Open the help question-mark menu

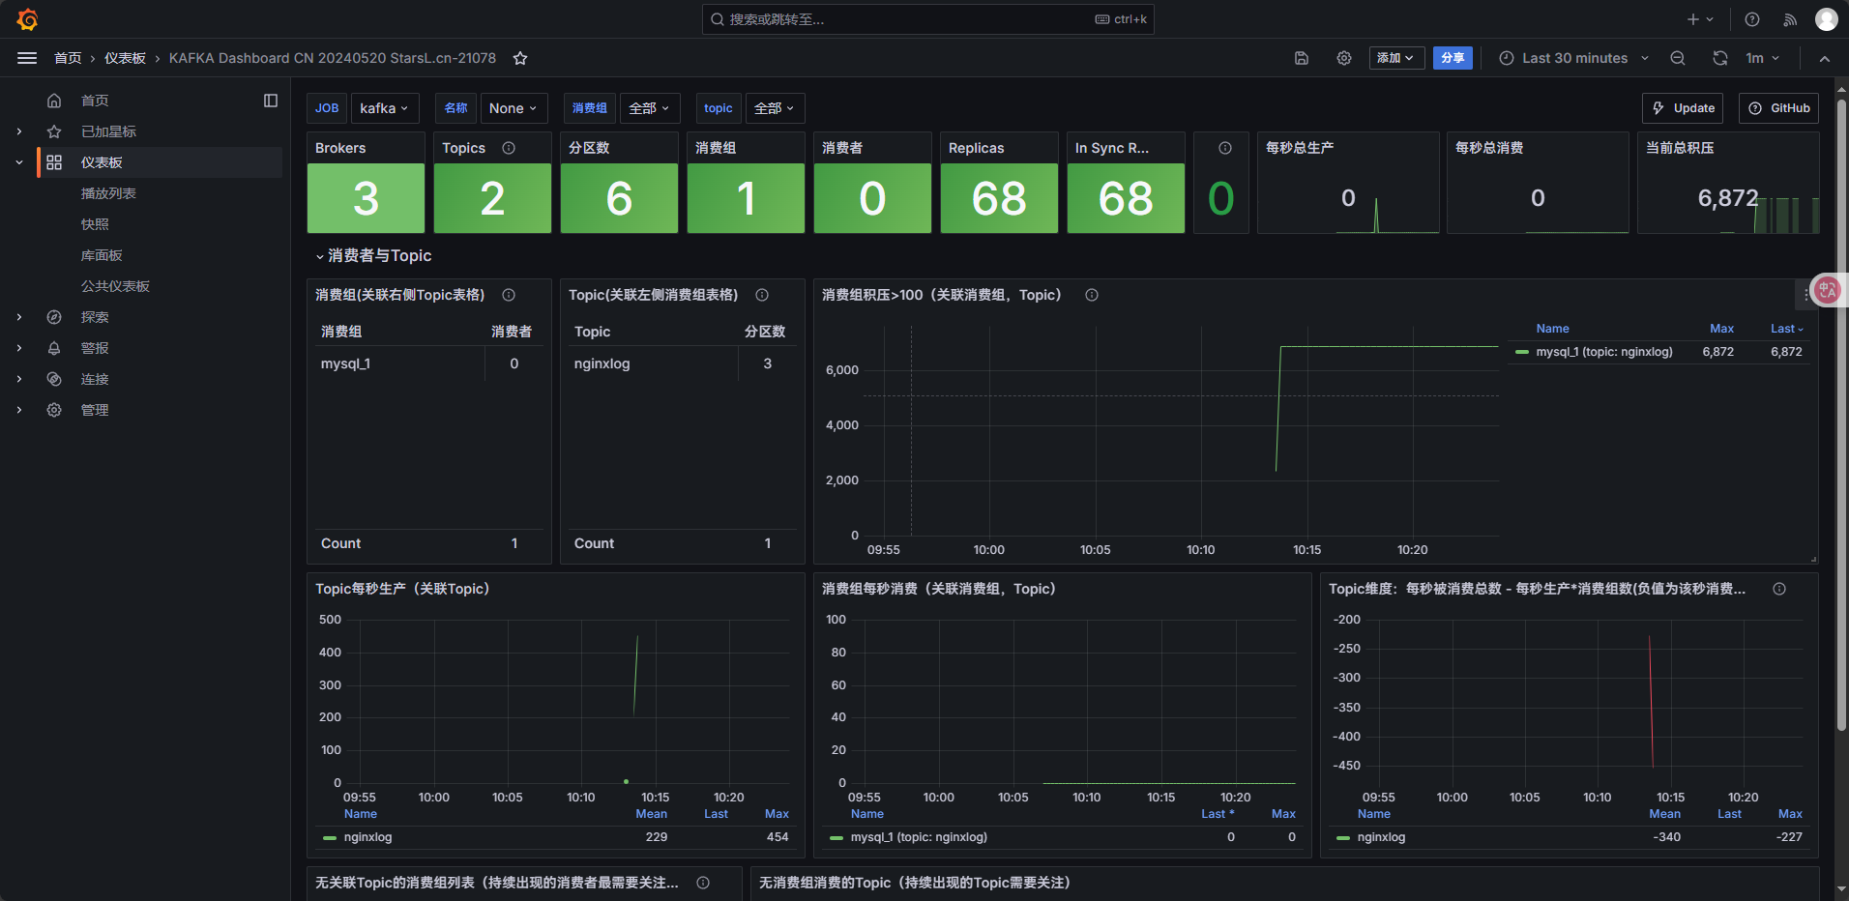pyautogui.click(x=1752, y=19)
